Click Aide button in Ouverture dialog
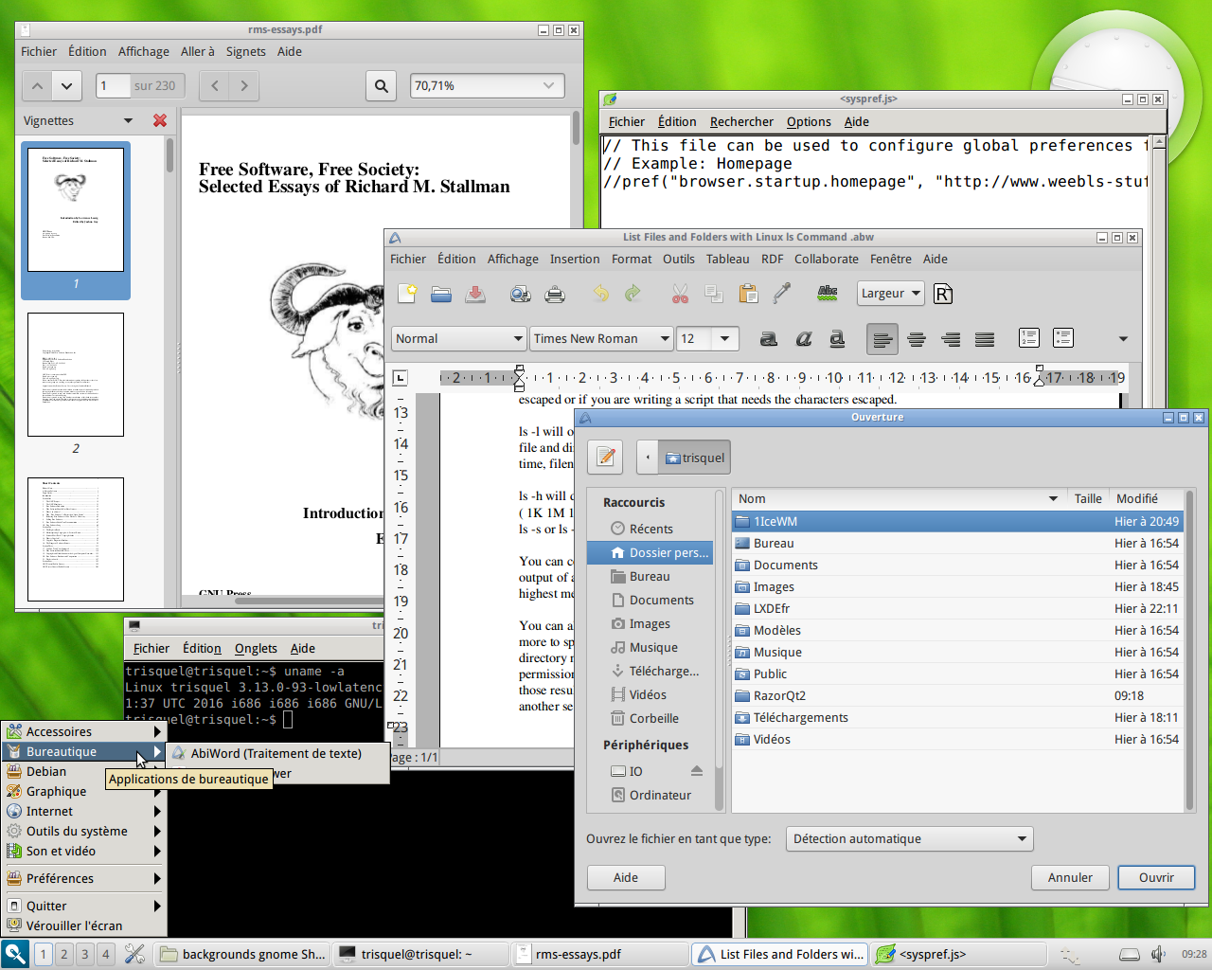Screen dimensions: 1212x970 (626, 877)
